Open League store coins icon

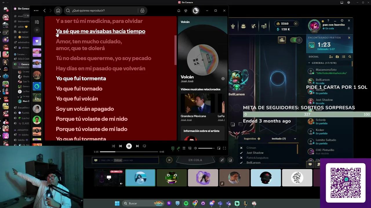coord(264,26)
